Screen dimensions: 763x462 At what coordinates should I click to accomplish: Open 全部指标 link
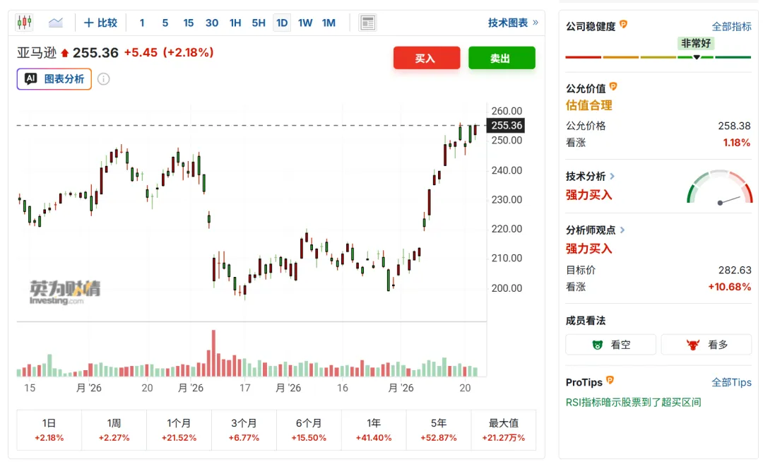[731, 26]
